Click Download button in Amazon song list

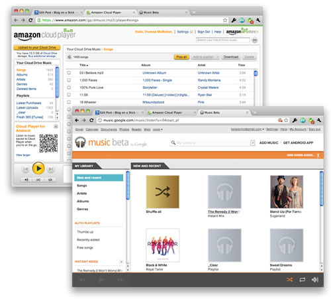231,57
